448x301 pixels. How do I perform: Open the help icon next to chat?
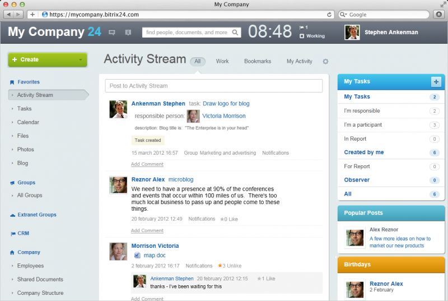tap(128, 33)
